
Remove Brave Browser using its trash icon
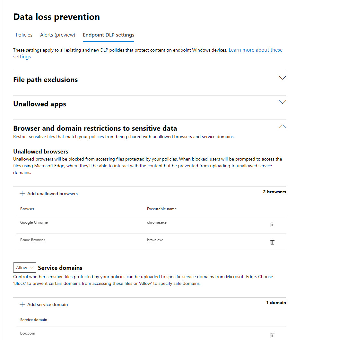pyautogui.click(x=272, y=242)
